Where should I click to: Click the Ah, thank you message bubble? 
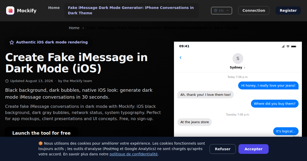205,95
